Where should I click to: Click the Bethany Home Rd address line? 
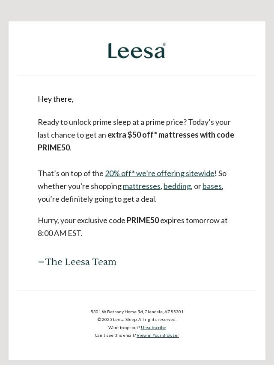pos(137,312)
